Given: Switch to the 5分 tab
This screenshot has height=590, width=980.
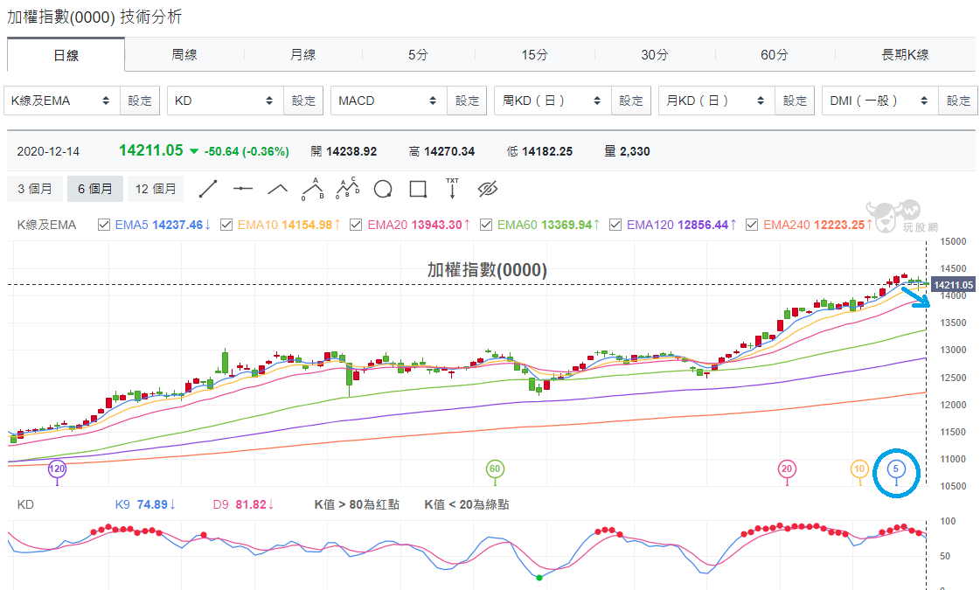Looking at the screenshot, I should (418, 55).
